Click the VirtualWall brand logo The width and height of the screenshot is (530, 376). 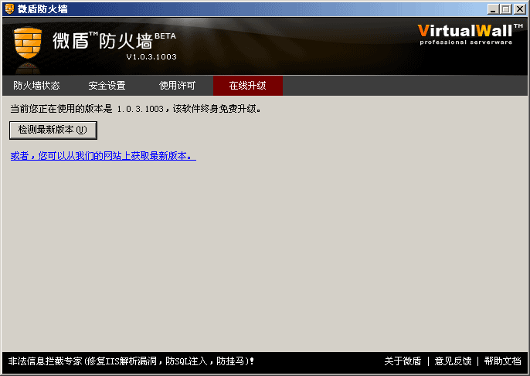point(470,35)
